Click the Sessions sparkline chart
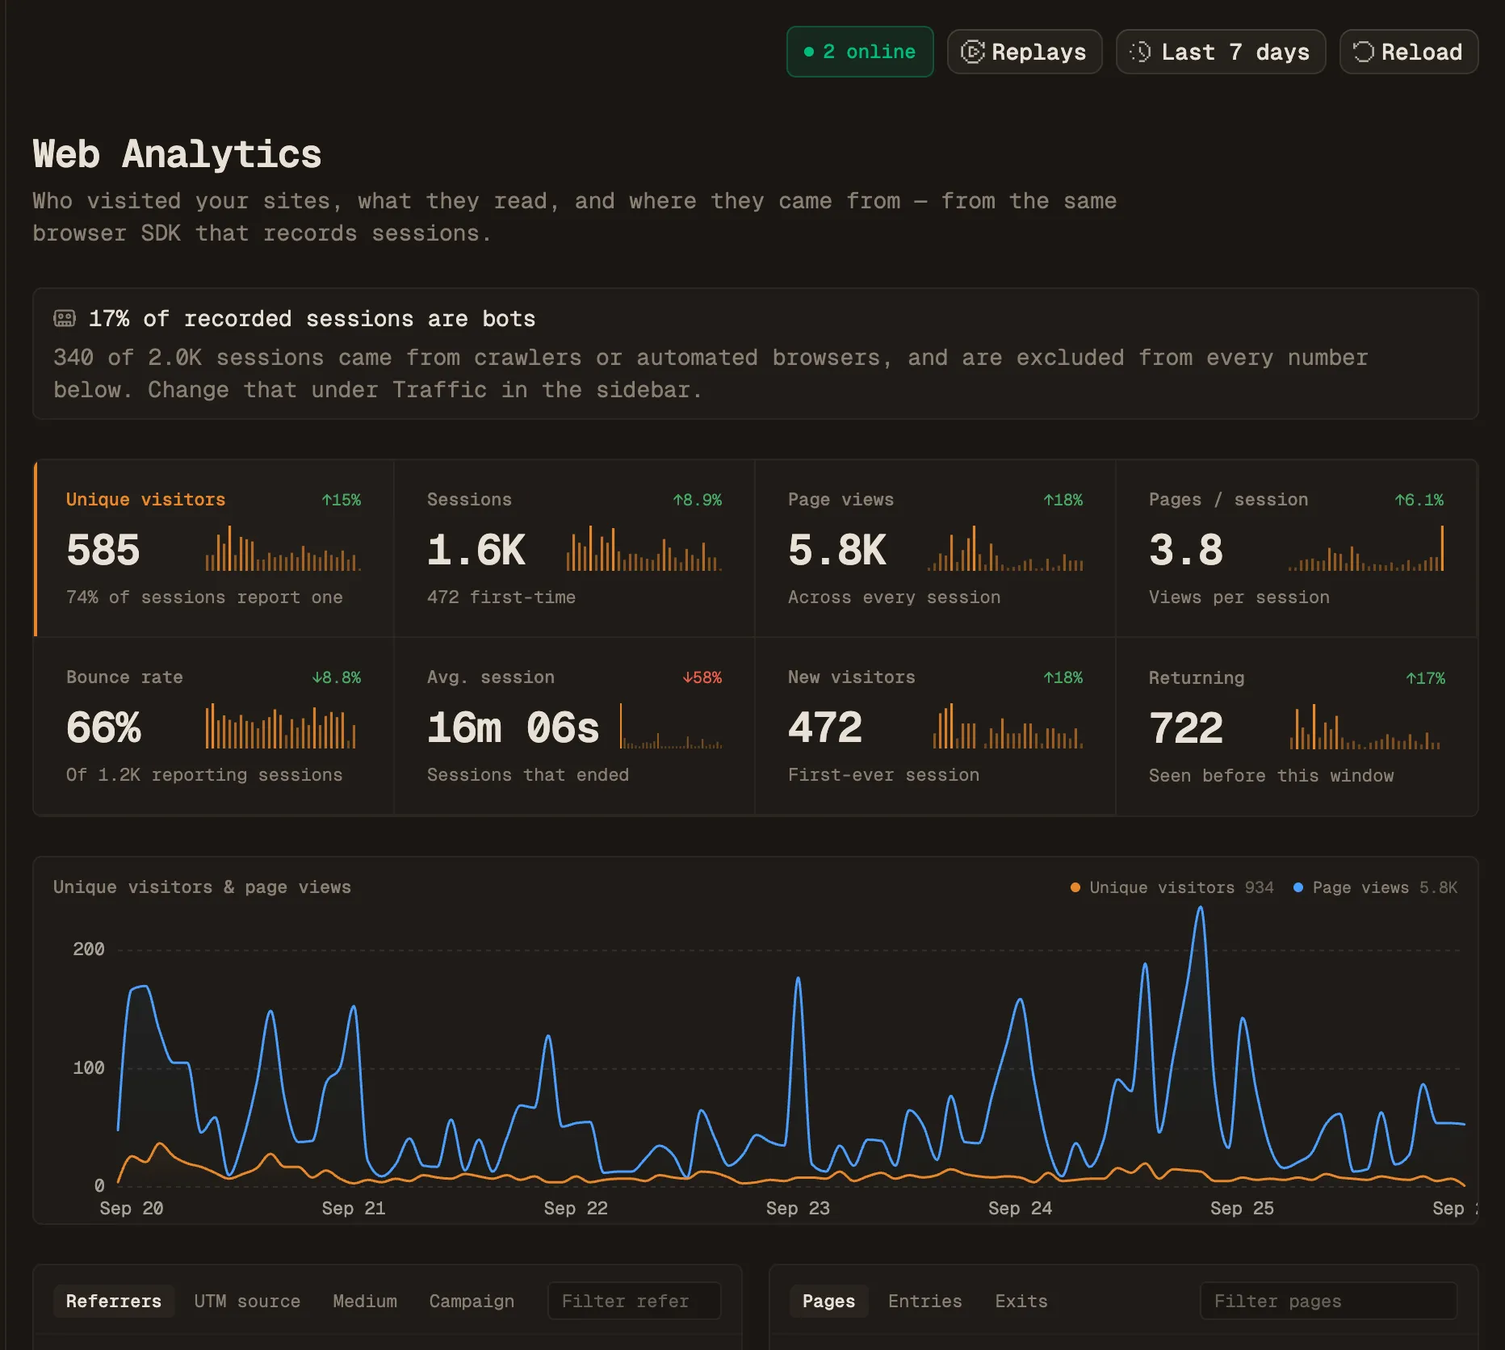The image size is (1505, 1350). point(644,548)
